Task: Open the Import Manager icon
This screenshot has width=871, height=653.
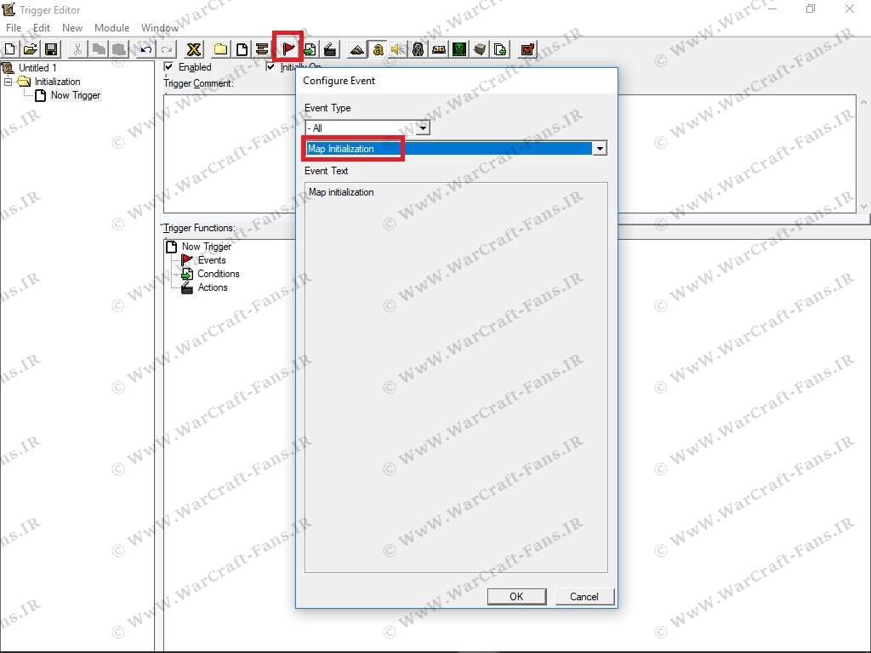Action: (x=500, y=49)
